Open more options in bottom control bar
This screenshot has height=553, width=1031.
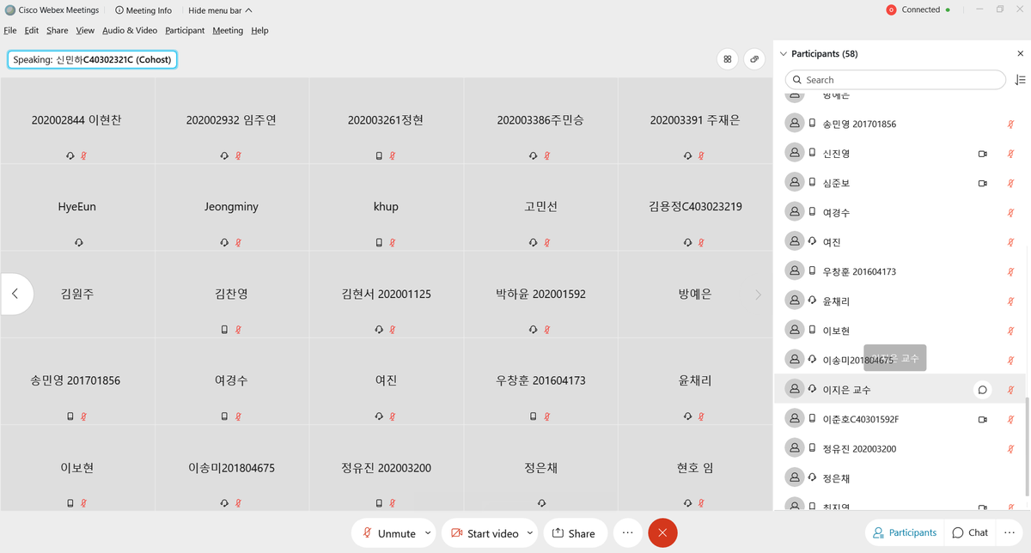tap(627, 533)
